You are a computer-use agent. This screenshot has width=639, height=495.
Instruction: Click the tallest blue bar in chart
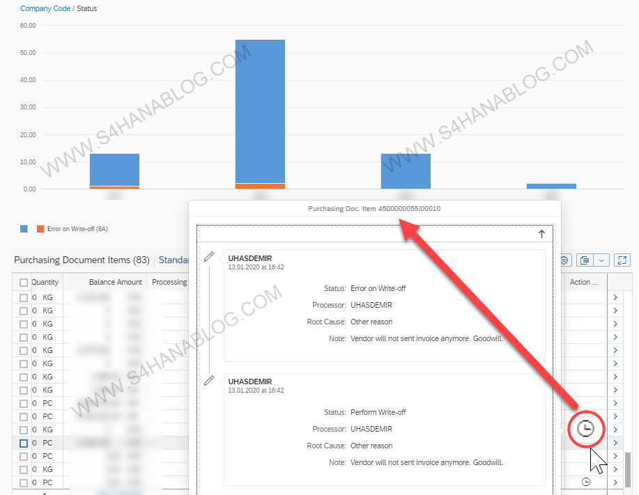tap(260, 111)
